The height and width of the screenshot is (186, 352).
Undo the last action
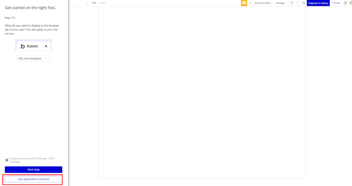292,3
